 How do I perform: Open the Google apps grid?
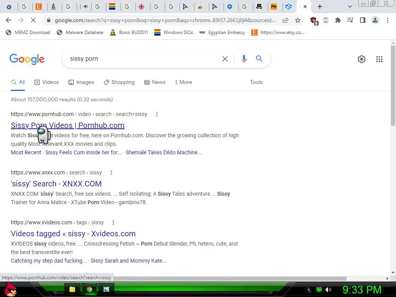pyautogui.click(x=379, y=59)
